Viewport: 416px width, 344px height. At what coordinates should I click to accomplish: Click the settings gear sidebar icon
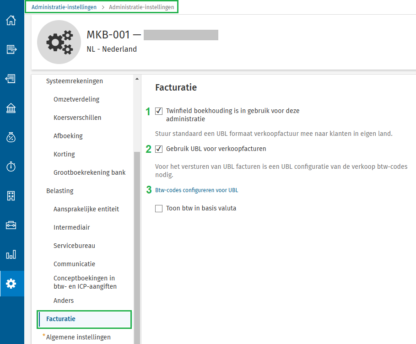click(x=11, y=284)
